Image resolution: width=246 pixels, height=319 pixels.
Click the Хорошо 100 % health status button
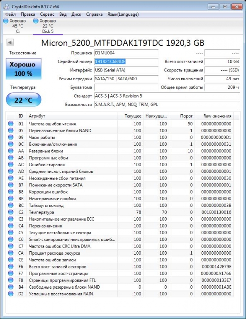(x=23, y=69)
